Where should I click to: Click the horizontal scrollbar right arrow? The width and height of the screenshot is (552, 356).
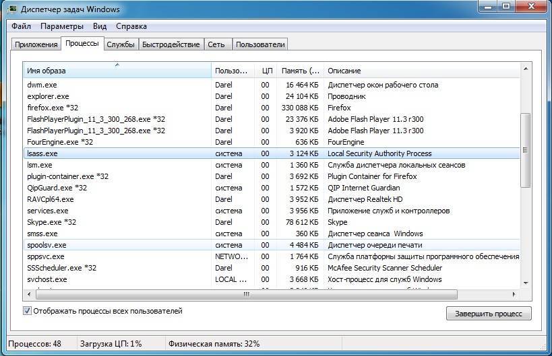515,294
